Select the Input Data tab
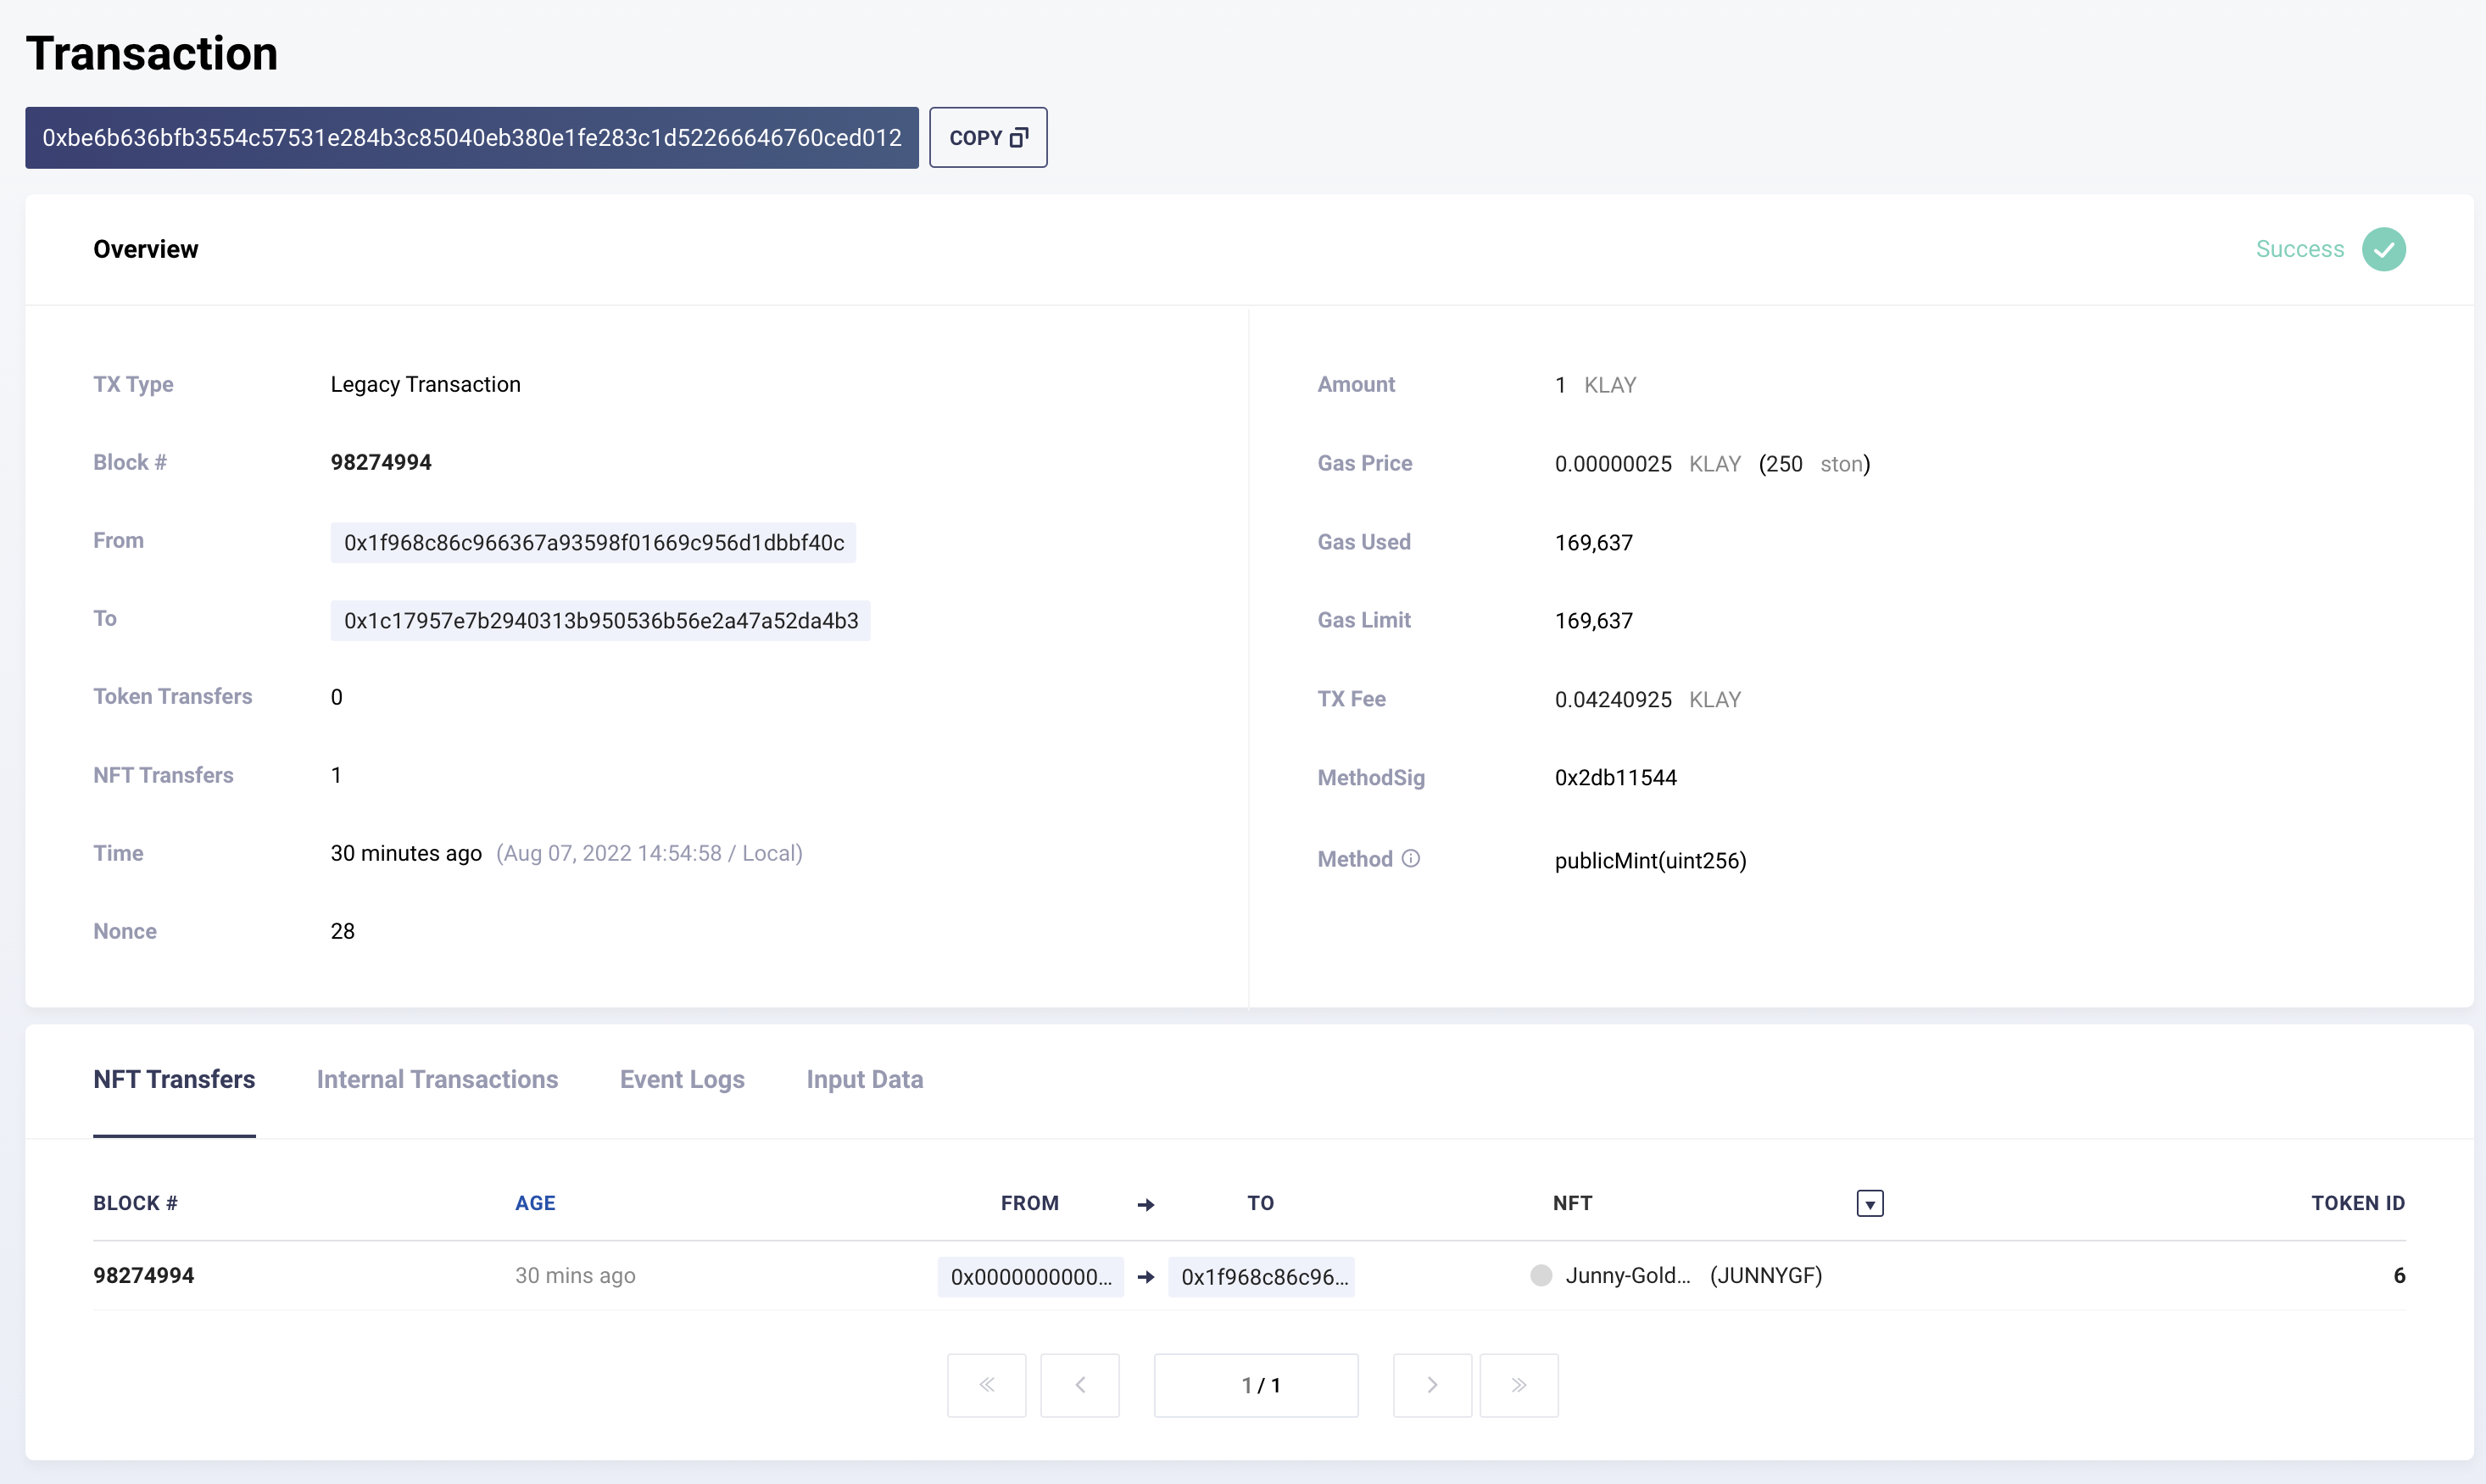 [865, 1080]
